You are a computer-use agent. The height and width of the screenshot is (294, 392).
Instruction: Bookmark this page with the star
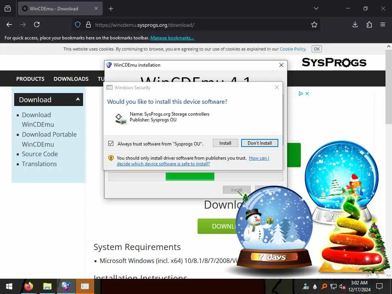click(x=314, y=24)
